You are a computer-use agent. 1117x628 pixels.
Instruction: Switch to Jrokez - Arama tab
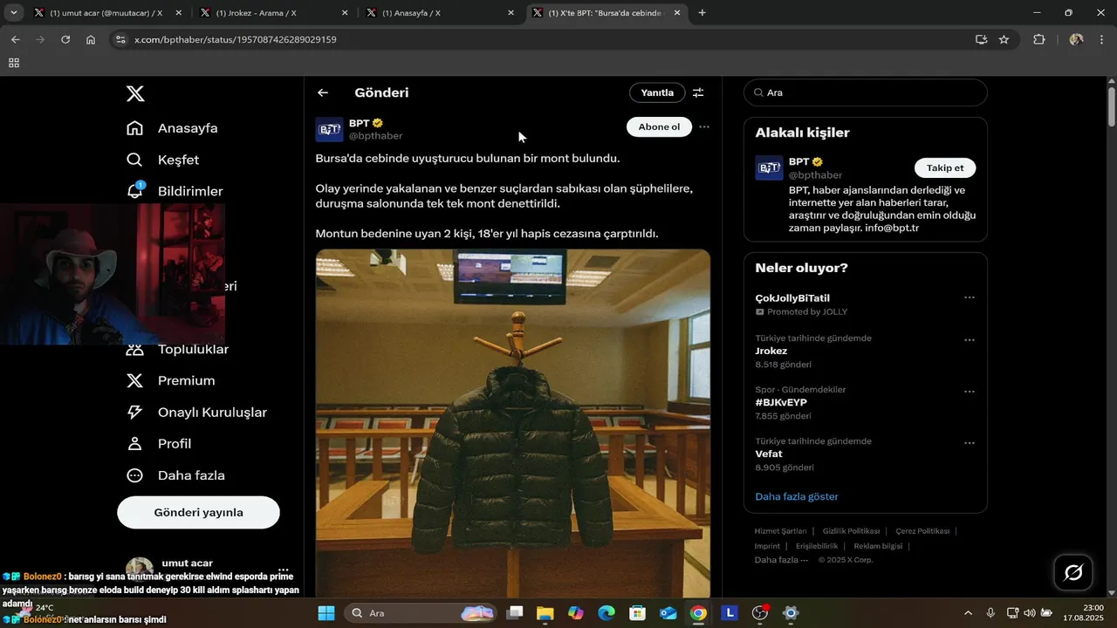tap(271, 13)
